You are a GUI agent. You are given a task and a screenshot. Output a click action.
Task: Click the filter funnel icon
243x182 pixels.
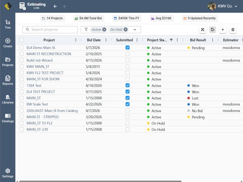coord(86,30)
